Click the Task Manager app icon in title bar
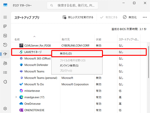The image size is (150, 113). point(5,5)
